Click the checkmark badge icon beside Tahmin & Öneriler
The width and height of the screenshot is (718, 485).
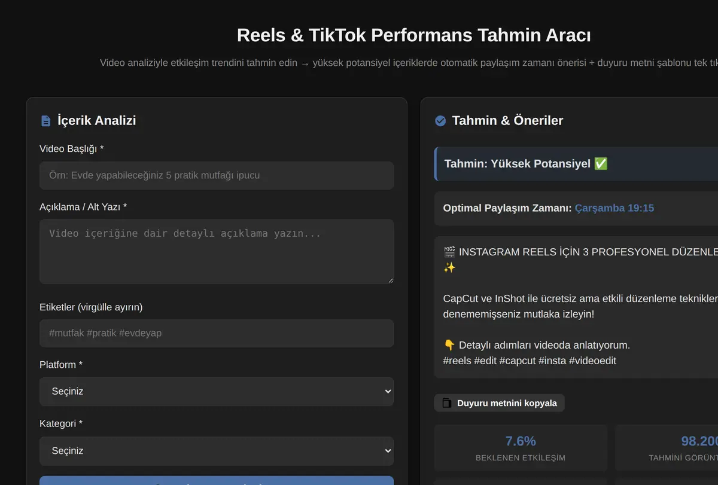pyautogui.click(x=440, y=121)
